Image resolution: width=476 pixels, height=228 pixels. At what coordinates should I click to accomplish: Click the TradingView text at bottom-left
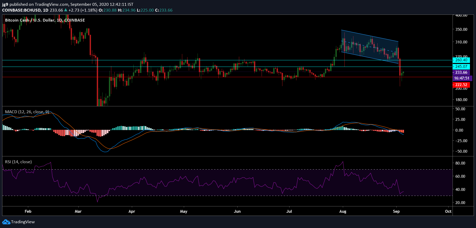click(23, 222)
